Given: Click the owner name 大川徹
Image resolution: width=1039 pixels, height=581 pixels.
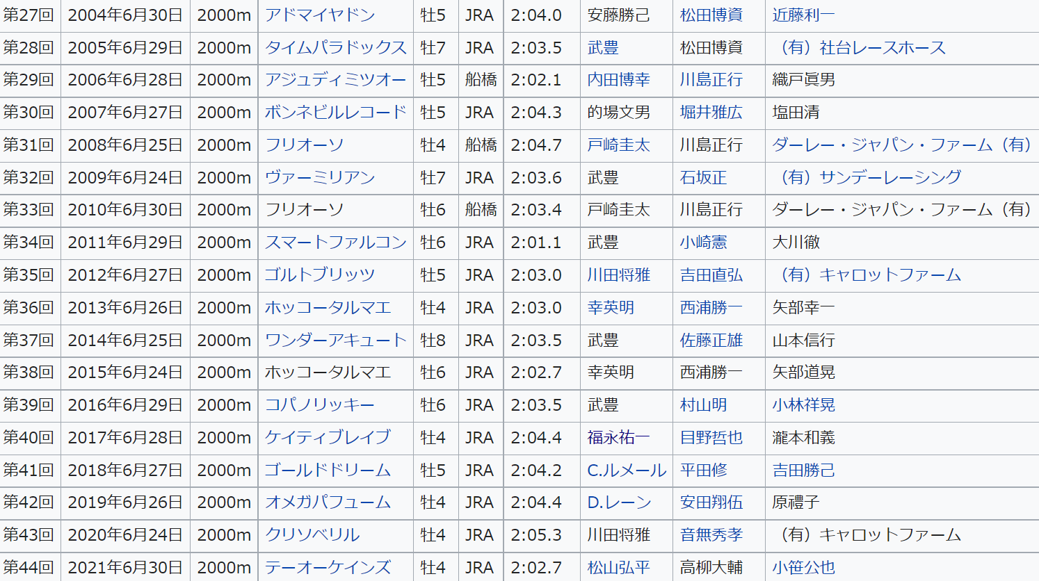Looking at the screenshot, I should (796, 242).
